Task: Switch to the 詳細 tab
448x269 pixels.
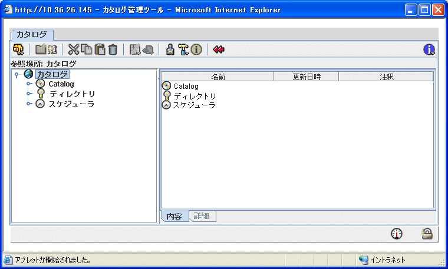Action: click(x=202, y=216)
